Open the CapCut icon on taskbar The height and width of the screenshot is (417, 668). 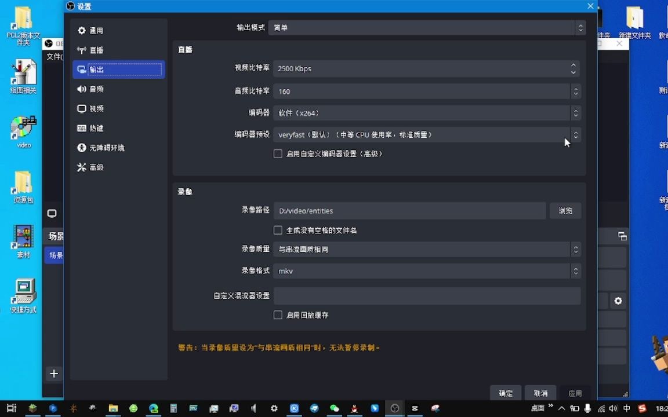(415, 408)
